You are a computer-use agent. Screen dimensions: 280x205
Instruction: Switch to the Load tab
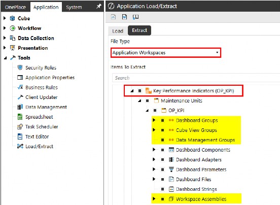118,31
